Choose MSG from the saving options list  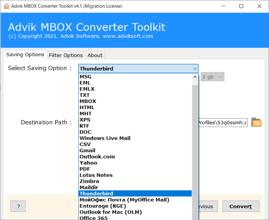(135, 77)
